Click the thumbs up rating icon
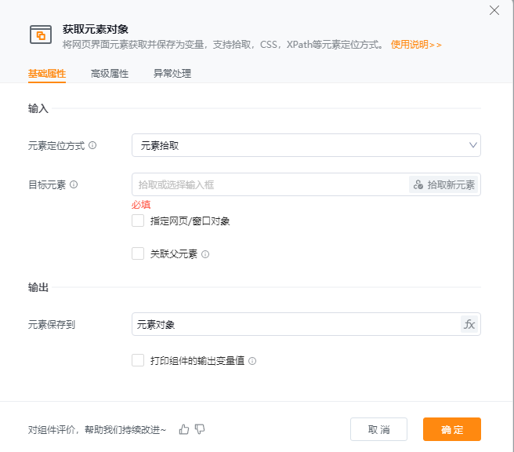Screen dimensions: 514x452 click(x=184, y=429)
